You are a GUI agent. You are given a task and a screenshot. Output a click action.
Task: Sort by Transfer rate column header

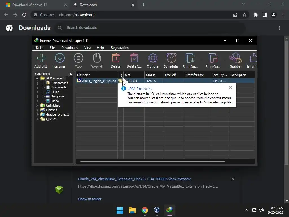pyautogui.click(x=197, y=75)
